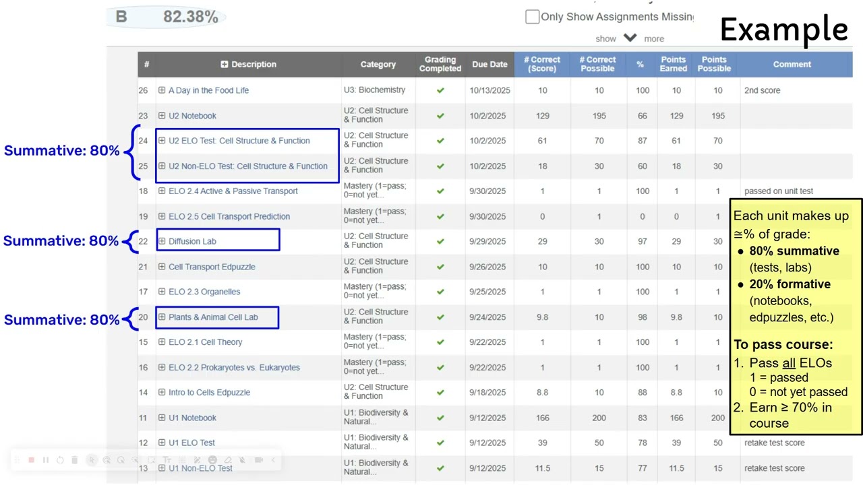
Task: Select the plain mouse cursor tool
Action: pyautogui.click(x=92, y=460)
